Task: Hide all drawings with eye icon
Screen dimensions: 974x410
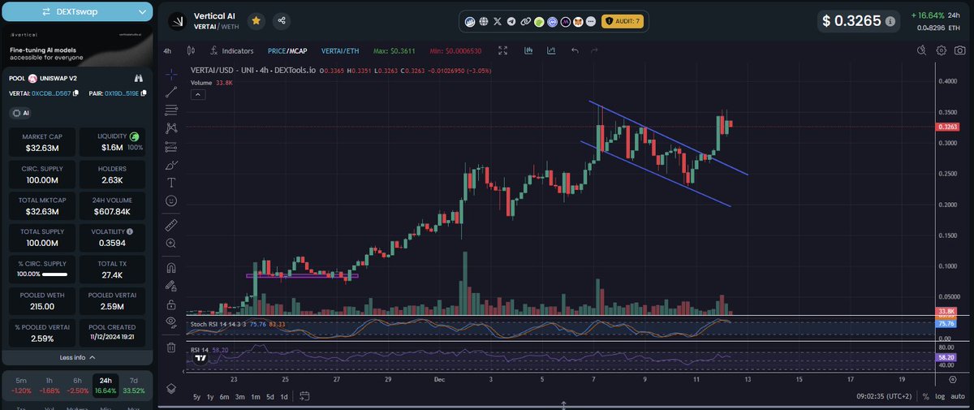Action: (171, 322)
